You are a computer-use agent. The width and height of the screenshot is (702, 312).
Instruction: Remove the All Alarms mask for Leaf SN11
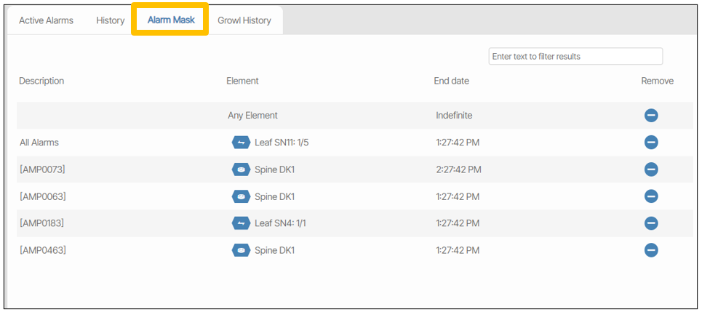[651, 143]
